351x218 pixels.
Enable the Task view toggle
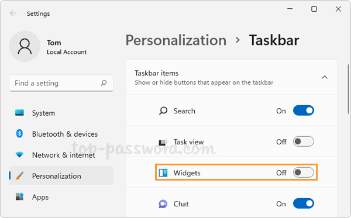coord(304,141)
